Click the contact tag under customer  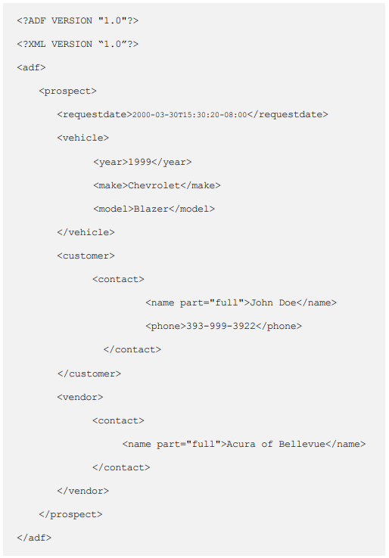coord(118,279)
